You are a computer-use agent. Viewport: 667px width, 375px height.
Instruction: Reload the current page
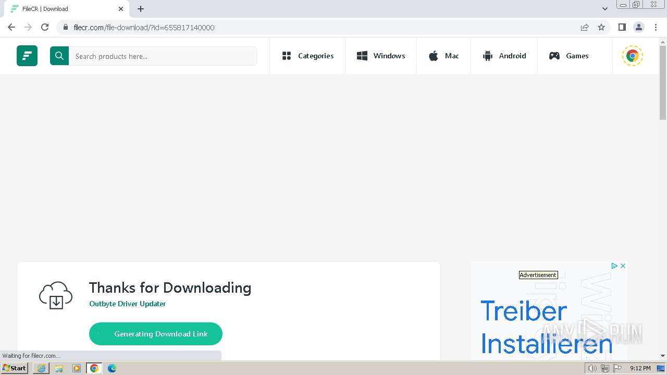(45, 27)
